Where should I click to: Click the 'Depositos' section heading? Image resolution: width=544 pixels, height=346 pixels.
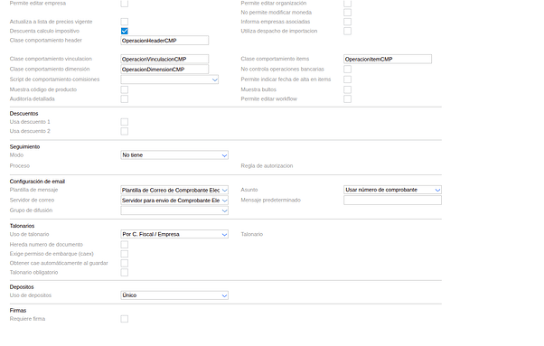pyautogui.click(x=22, y=287)
